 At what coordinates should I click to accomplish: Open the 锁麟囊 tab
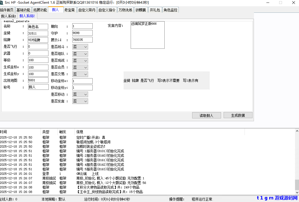point(141,9)
